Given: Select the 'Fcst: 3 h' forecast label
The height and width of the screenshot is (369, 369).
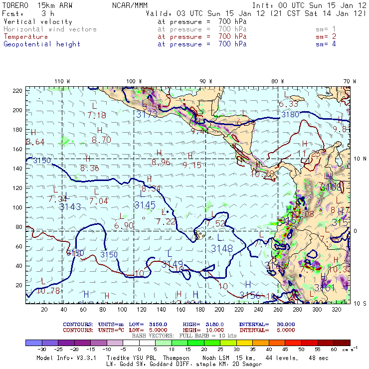Looking at the screenshot, I should (x=28, y=13).
